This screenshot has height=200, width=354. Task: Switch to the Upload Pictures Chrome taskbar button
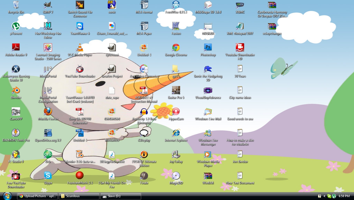37,196
